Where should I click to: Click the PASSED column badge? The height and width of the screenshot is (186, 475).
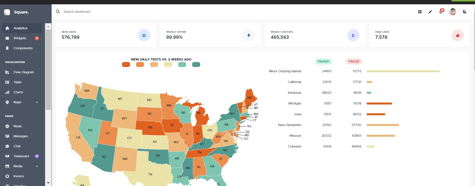pos(323,61)
